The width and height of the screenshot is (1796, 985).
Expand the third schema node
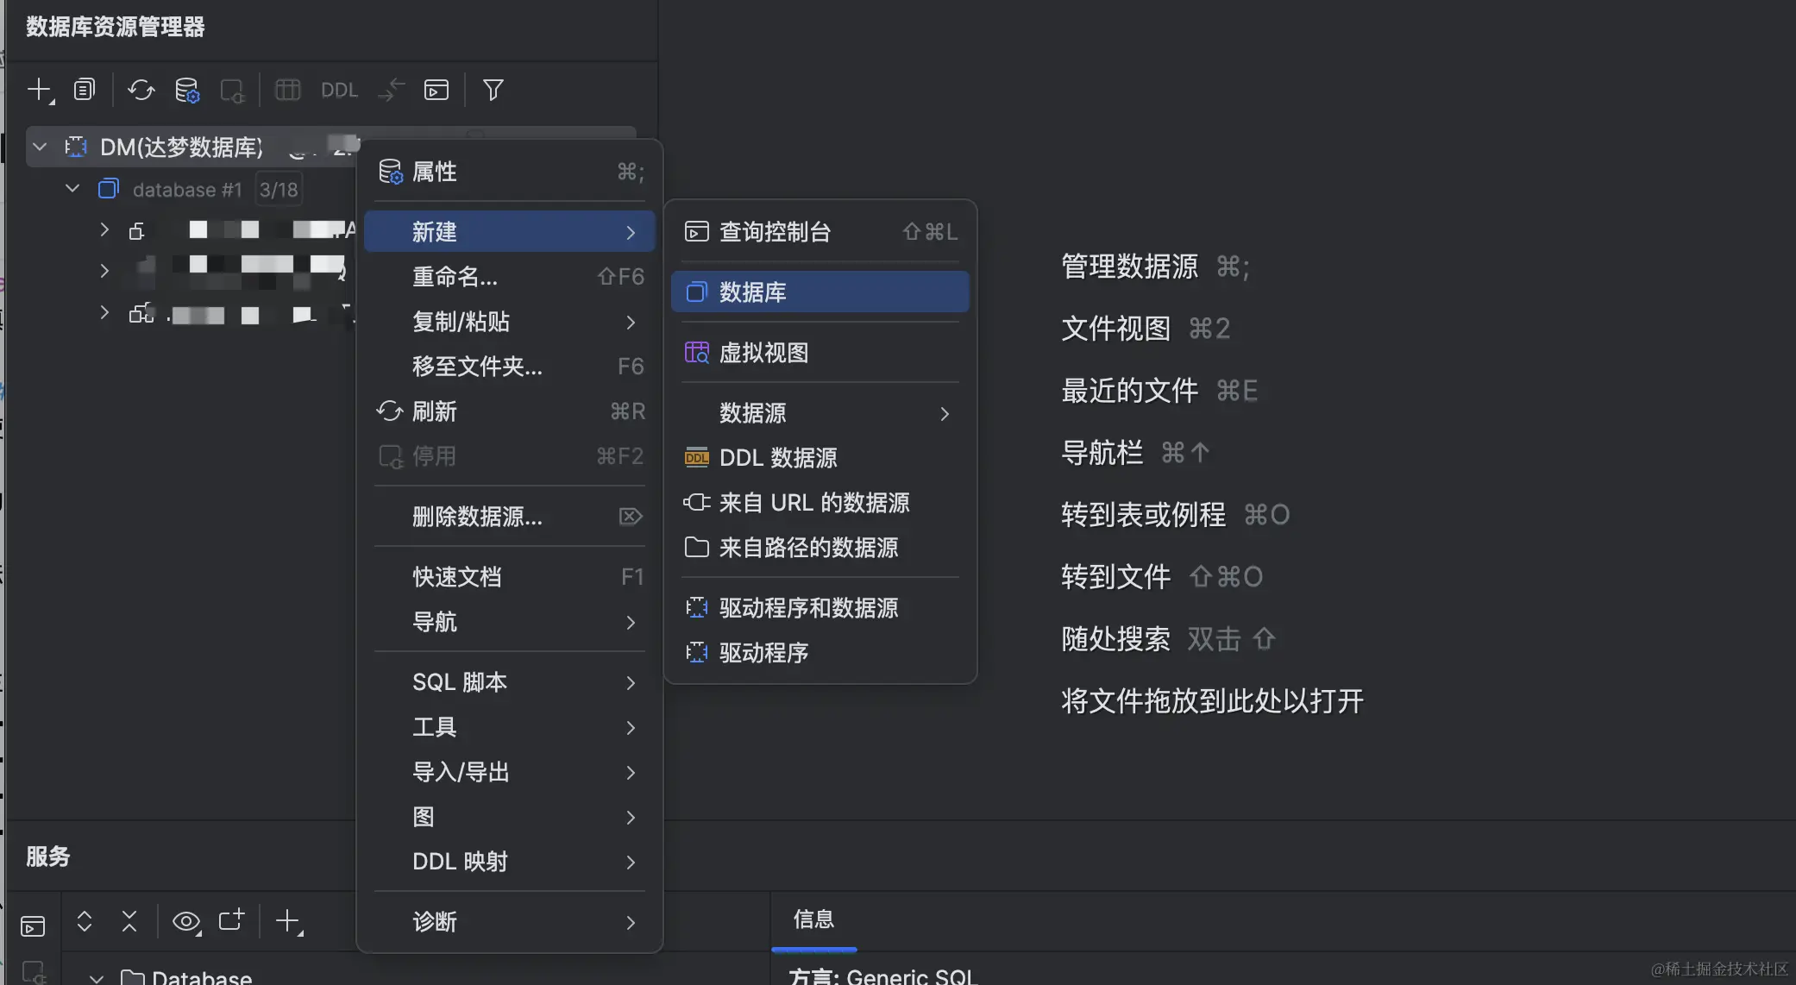click(x=104, y=312)
